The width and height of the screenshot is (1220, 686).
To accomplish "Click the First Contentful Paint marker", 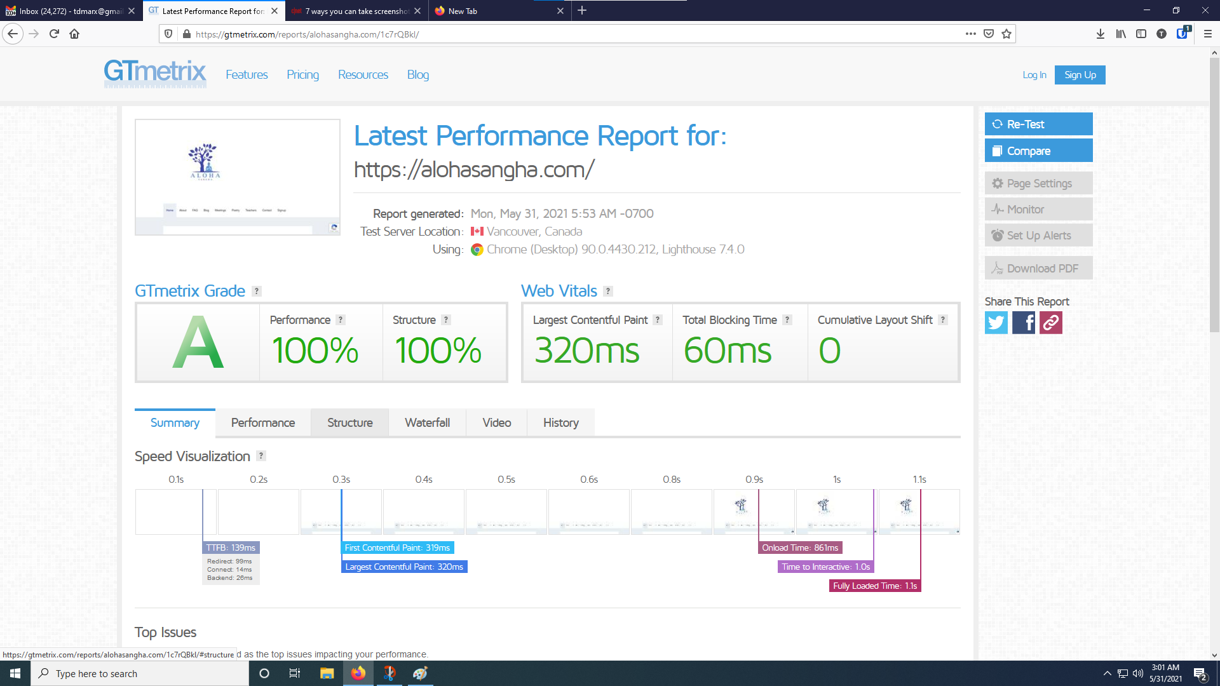I will (x=397, y=548).
